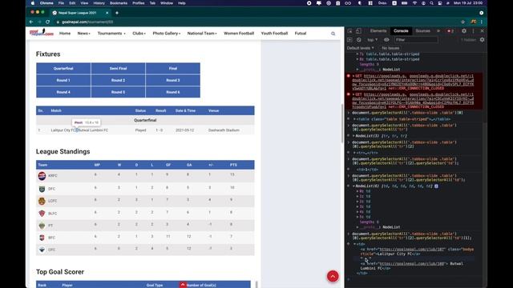Open macOS Control Center icon

[x=440, y=3]
